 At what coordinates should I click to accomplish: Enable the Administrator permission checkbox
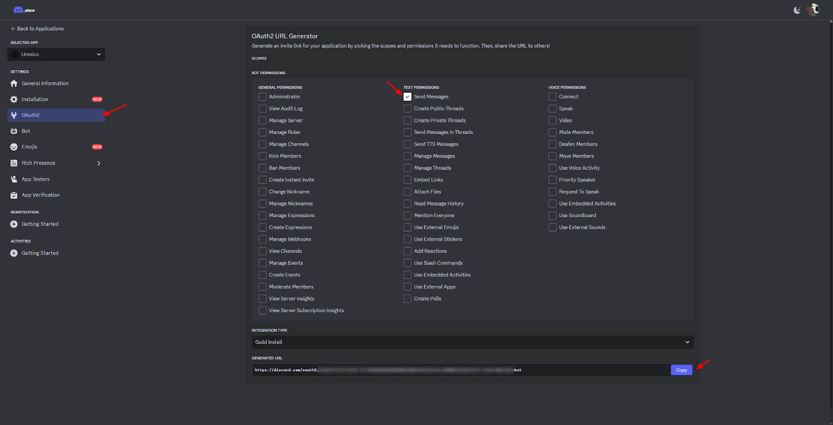coord(262,97)
